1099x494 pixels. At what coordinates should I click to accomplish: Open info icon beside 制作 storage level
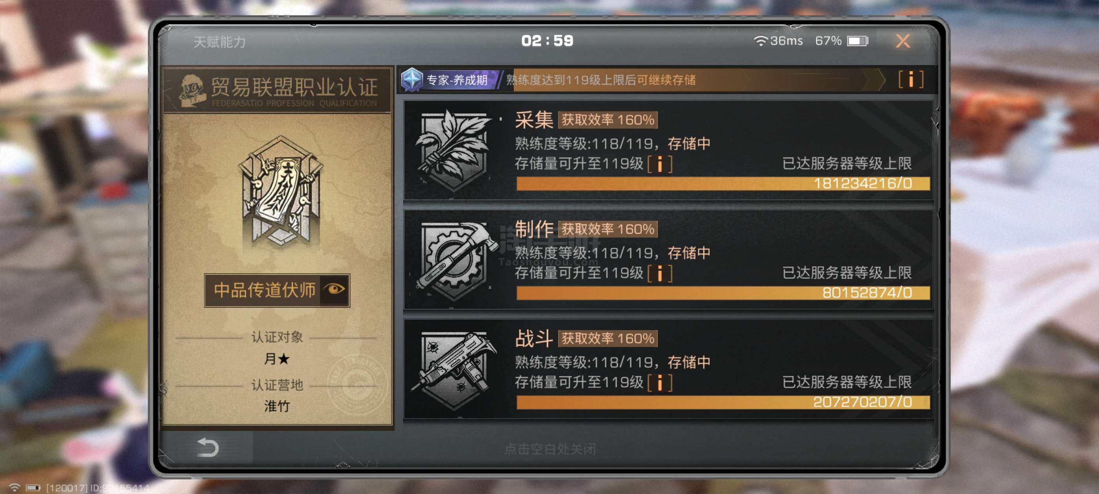click(659, 274)
